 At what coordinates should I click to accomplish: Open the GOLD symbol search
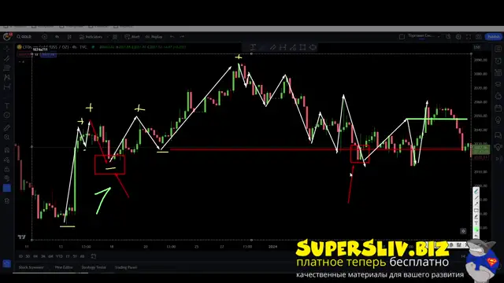[x=24, y=37]
